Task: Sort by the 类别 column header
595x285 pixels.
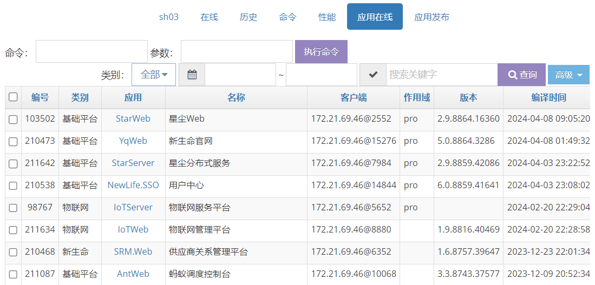Action: (80, 97)
